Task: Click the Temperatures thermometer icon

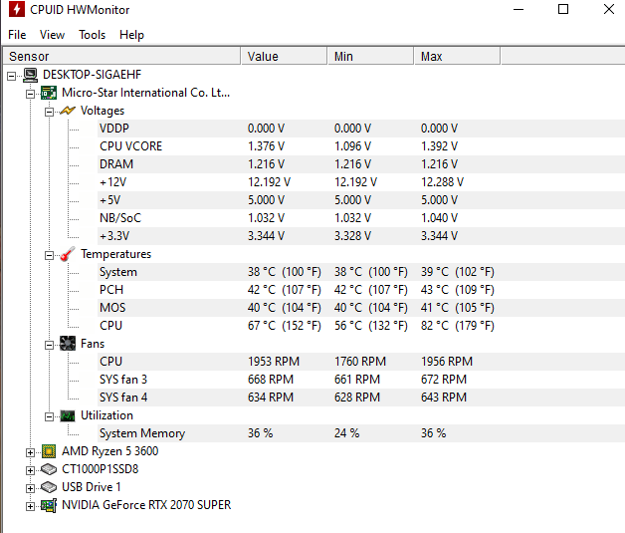Action: [68, 254]
